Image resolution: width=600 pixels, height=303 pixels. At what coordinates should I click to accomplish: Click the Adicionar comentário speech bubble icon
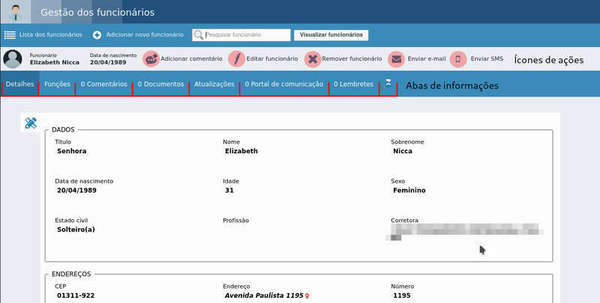(151, 59)
